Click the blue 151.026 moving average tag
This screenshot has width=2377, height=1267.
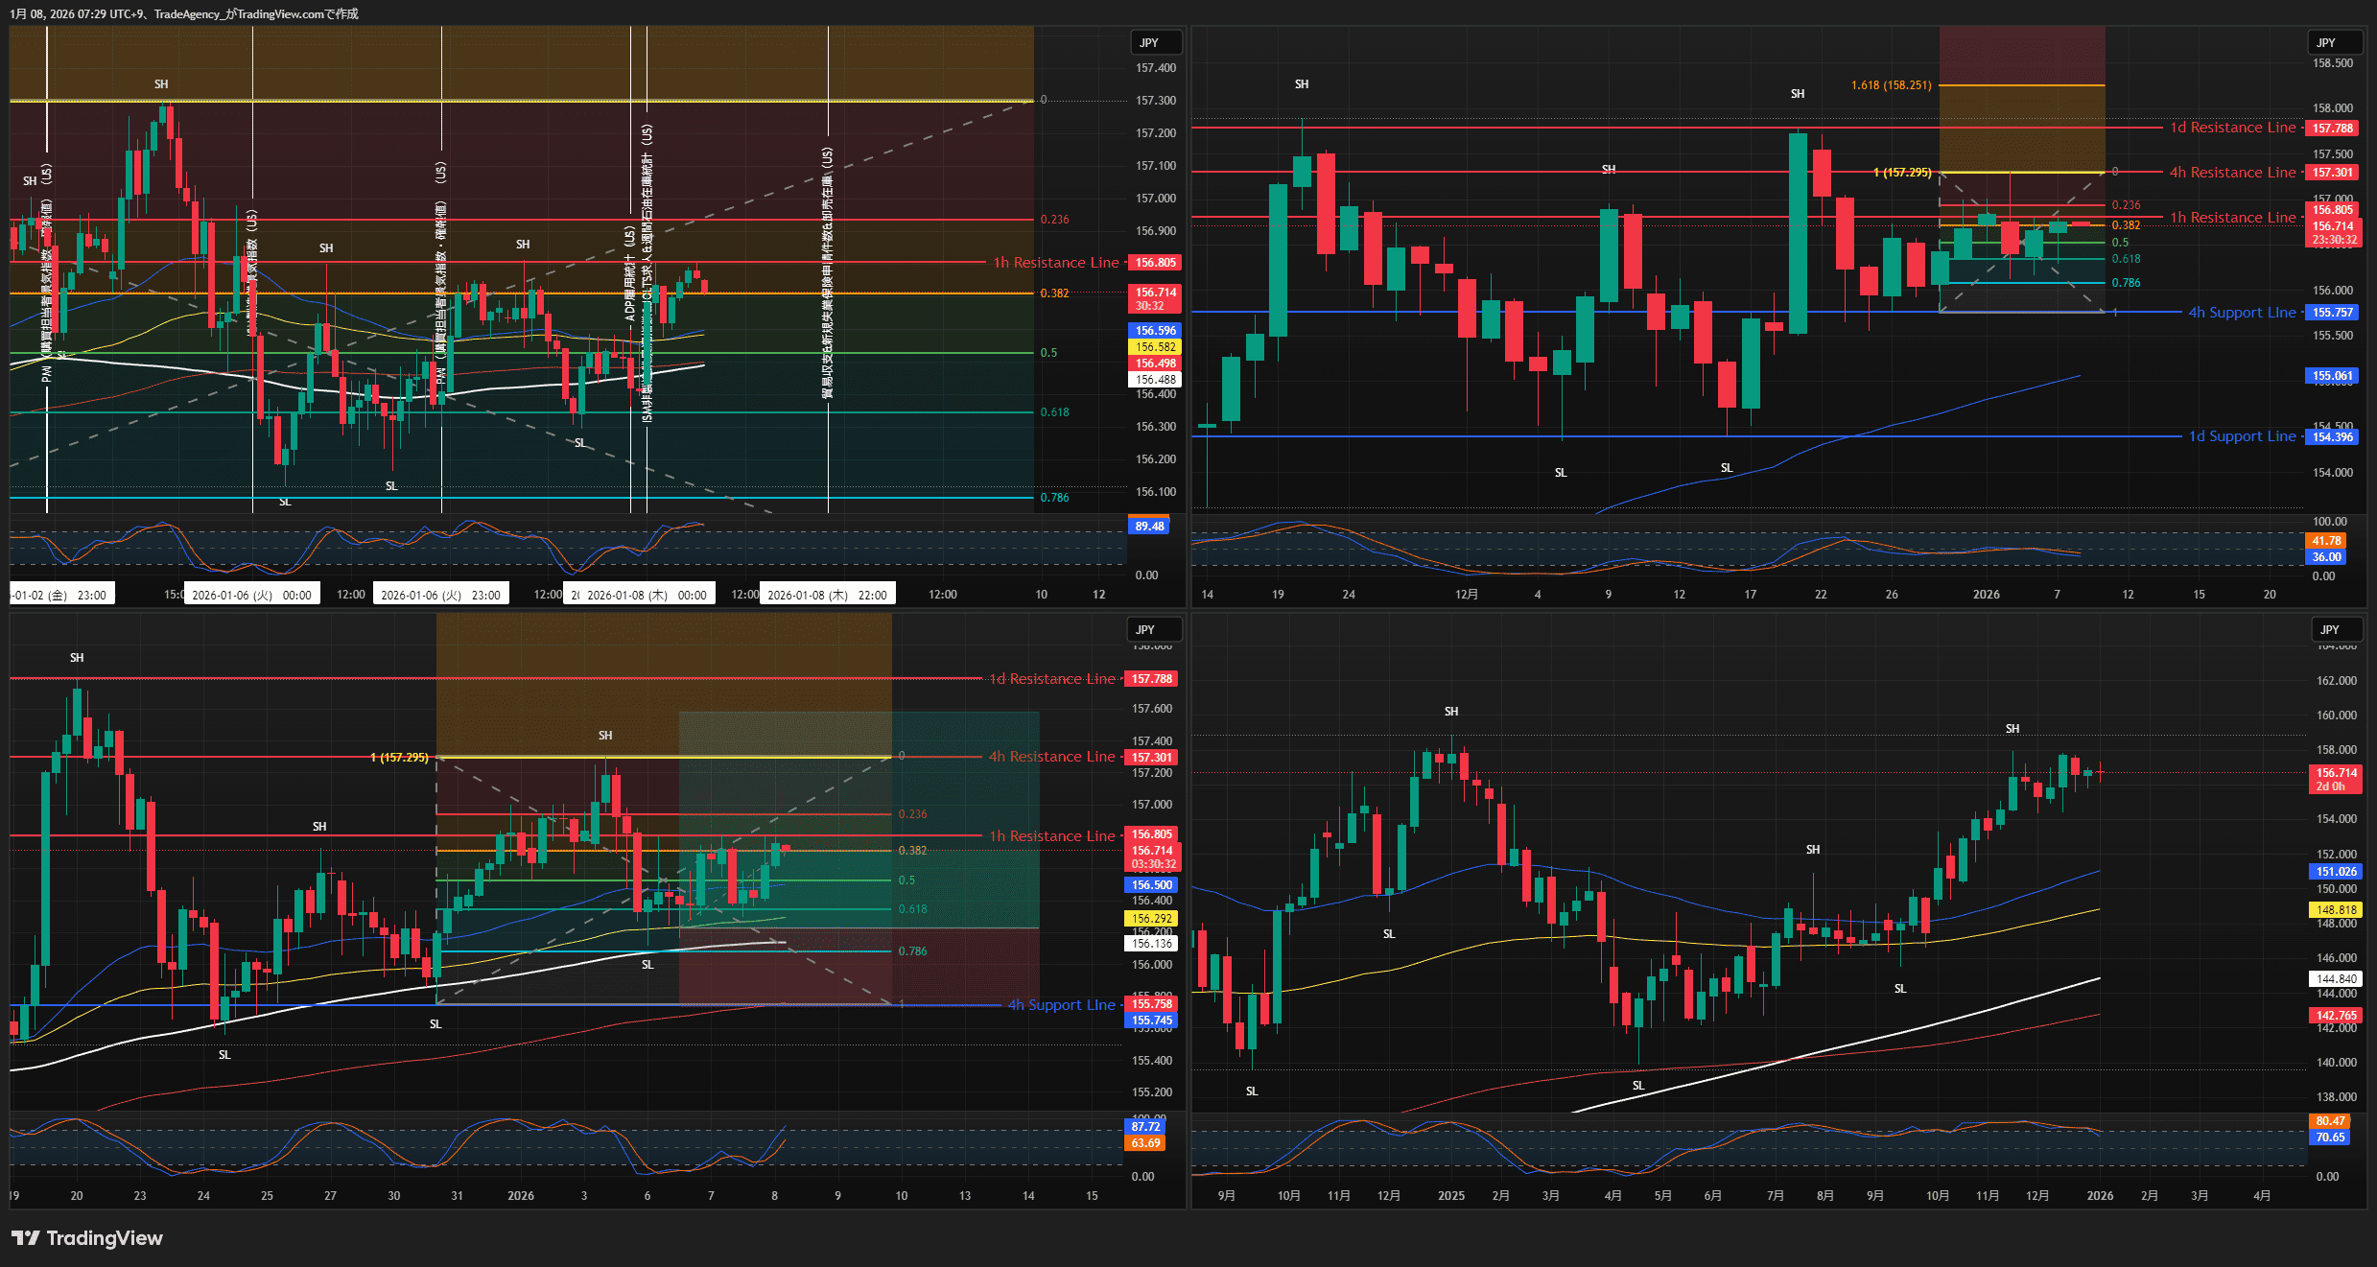coord(2336,872)
